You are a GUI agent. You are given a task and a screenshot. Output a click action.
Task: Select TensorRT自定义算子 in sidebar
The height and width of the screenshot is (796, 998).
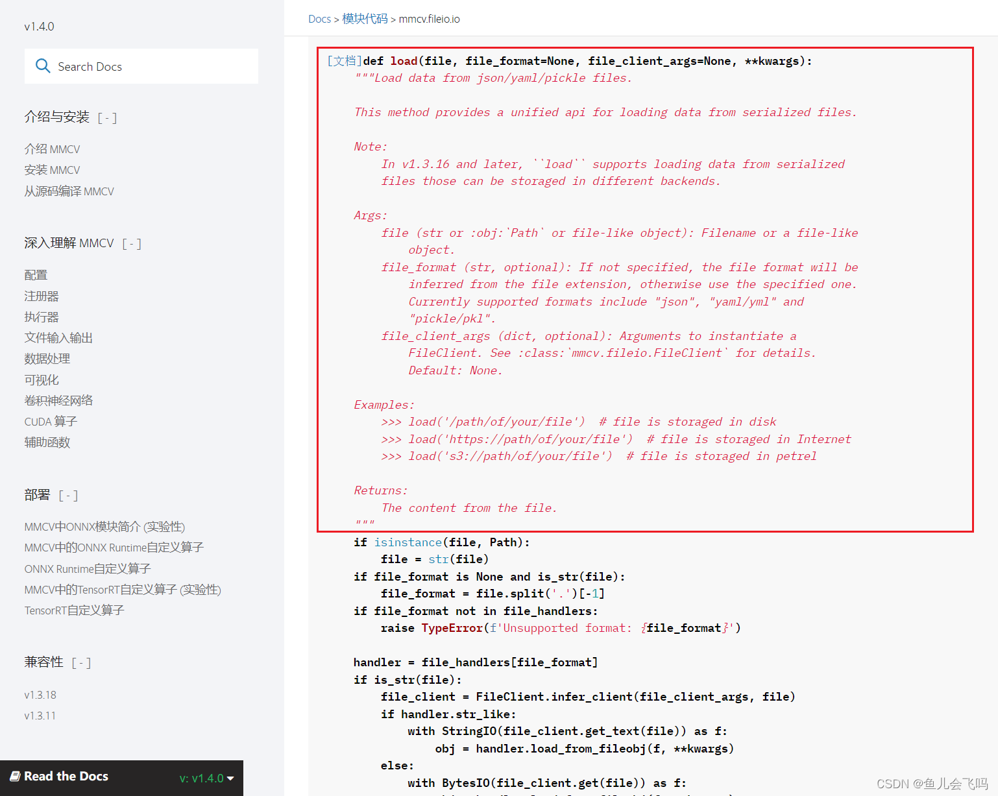point(73,610)
